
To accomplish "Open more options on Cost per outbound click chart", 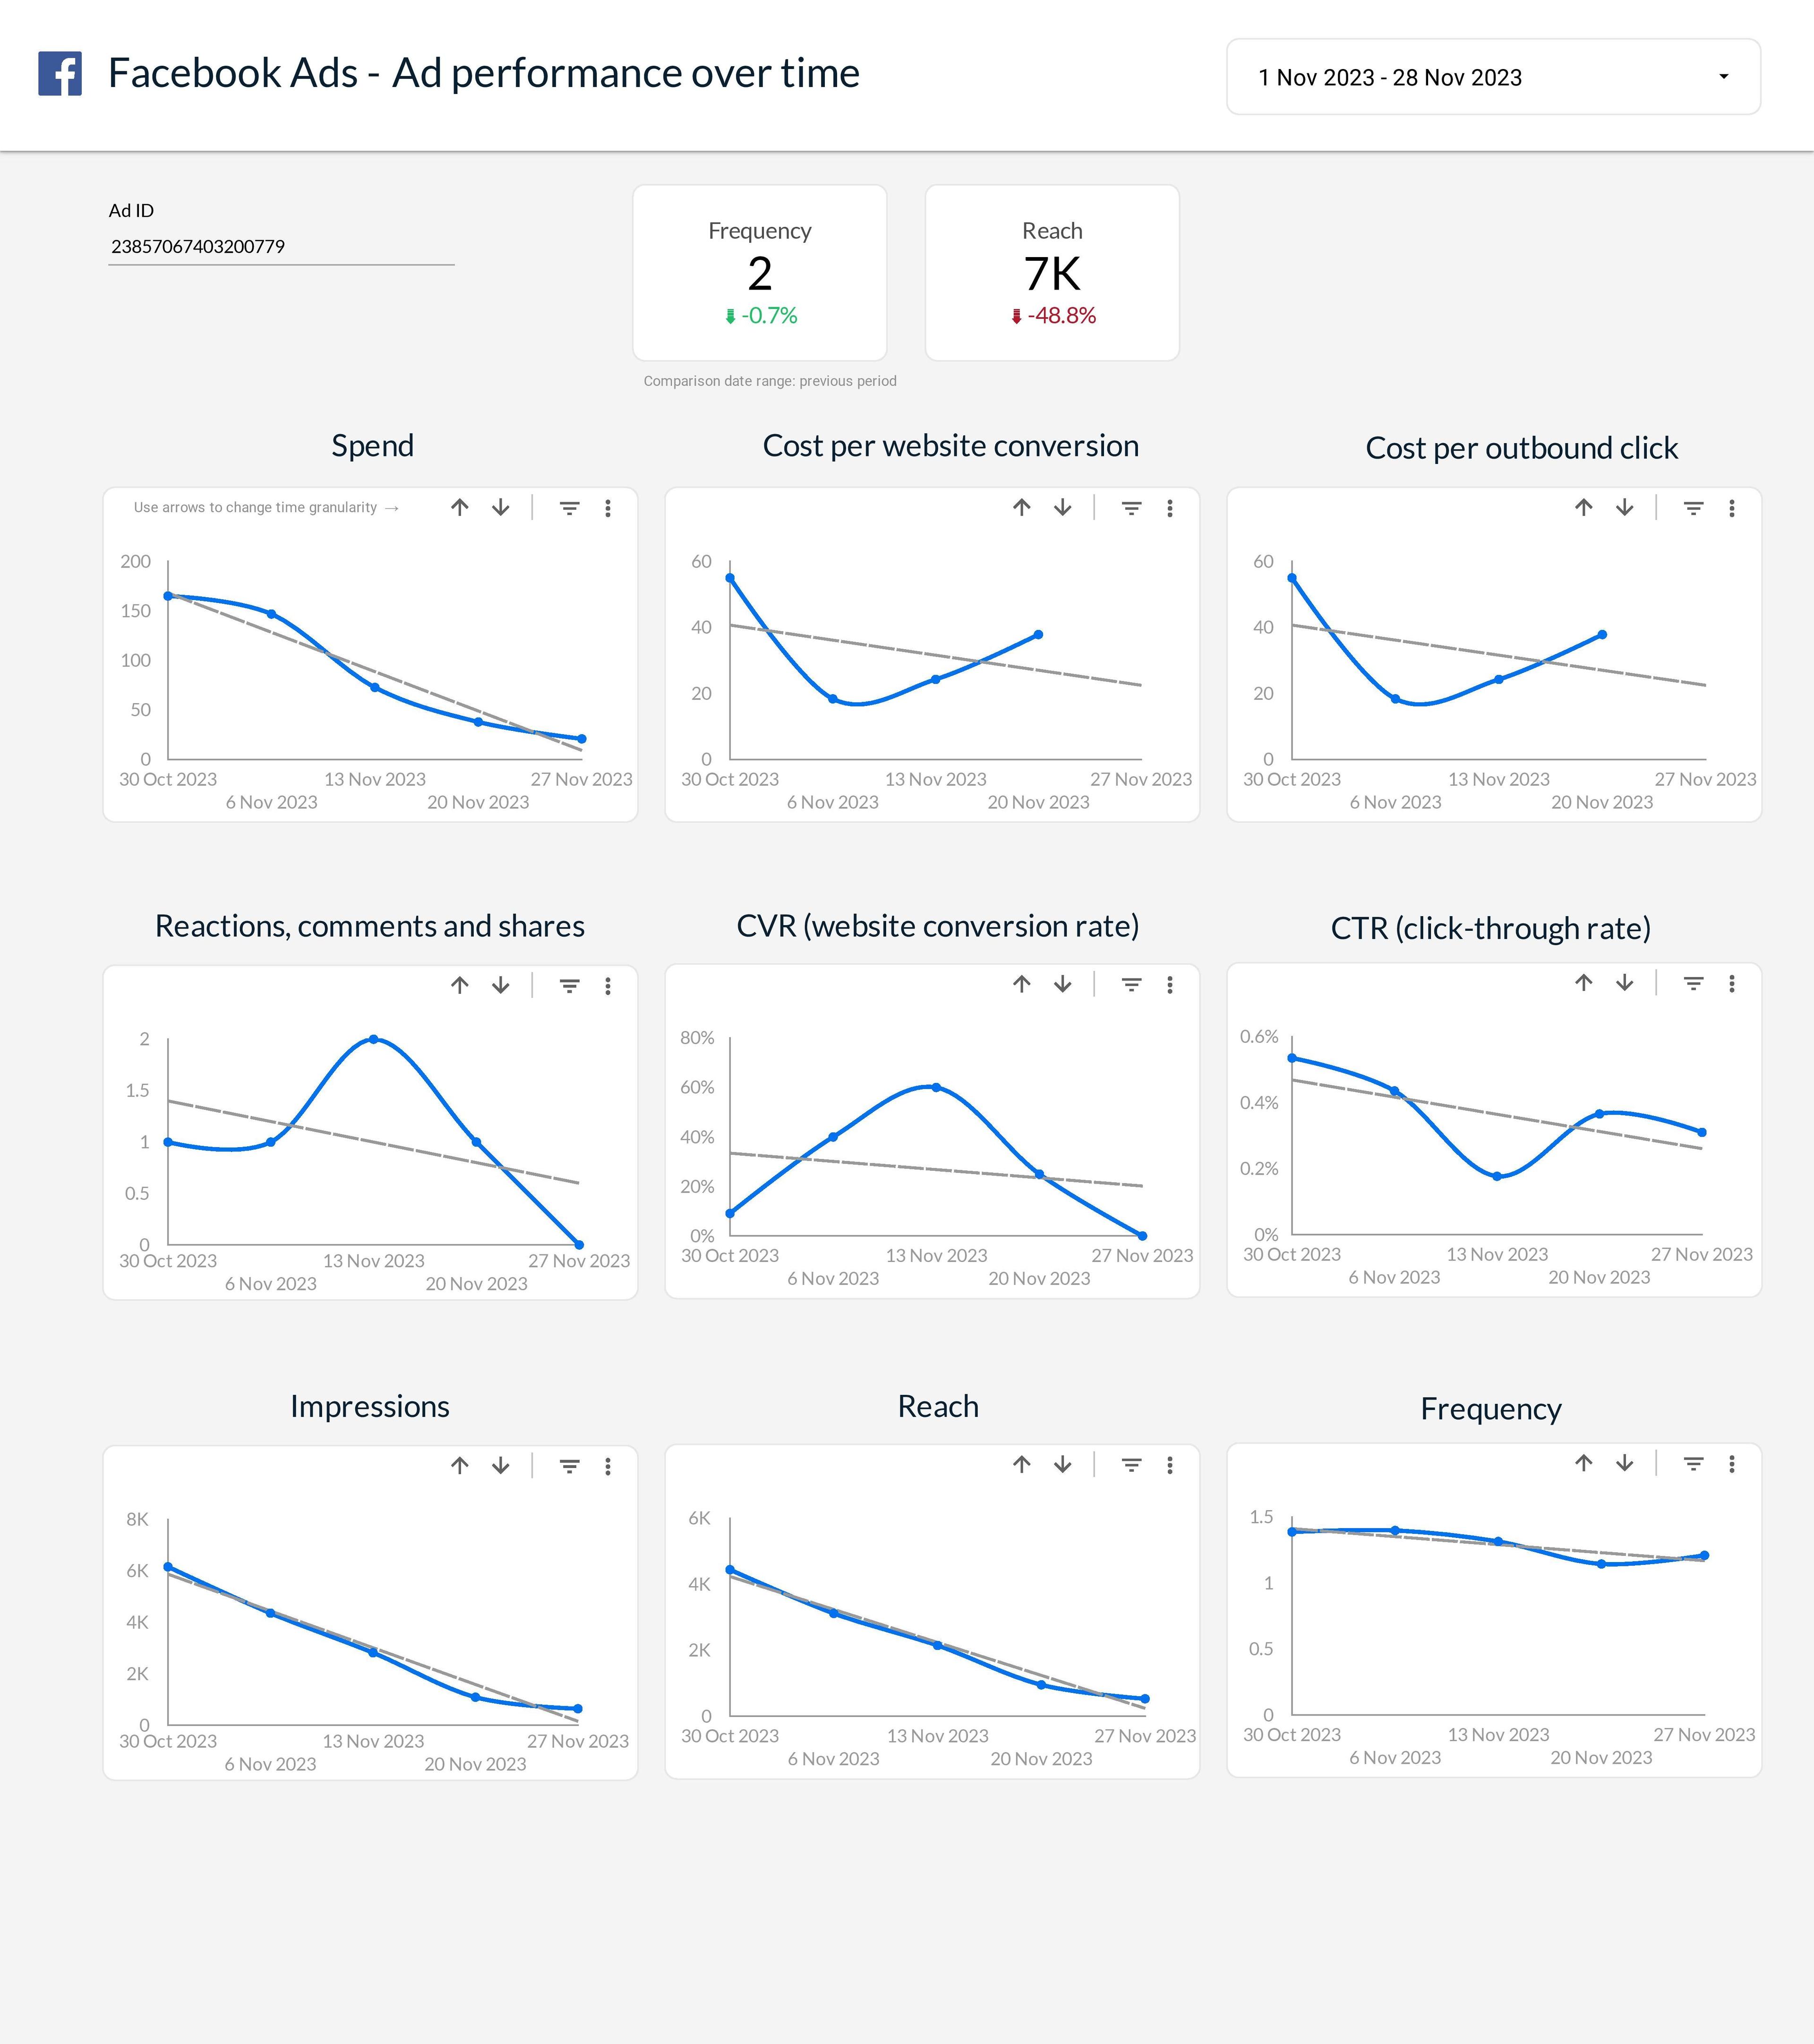I will coord(1732,508).
